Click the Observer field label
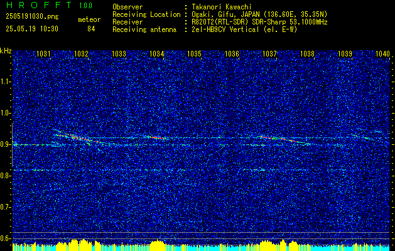Viewport: 395px width, 251px height. tap(127, 7)
